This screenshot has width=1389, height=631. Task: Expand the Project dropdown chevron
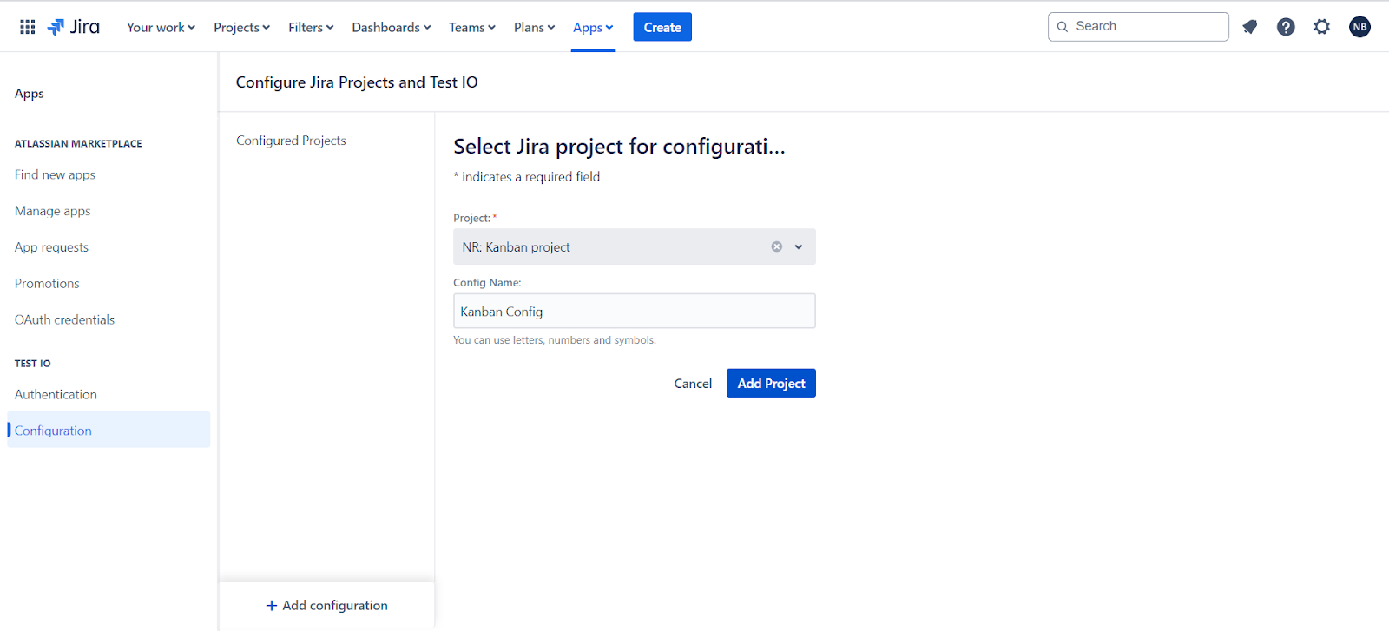pos(799,246)
